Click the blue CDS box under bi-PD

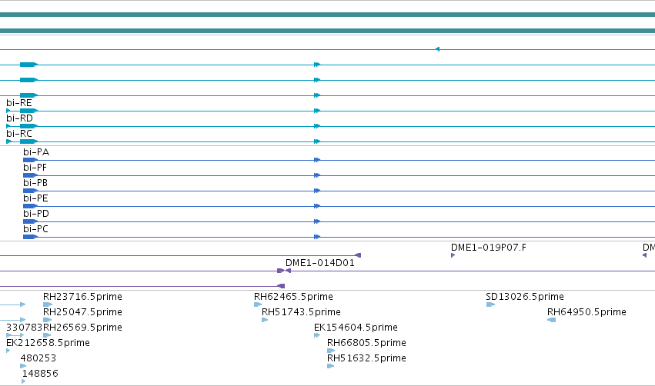30,221
